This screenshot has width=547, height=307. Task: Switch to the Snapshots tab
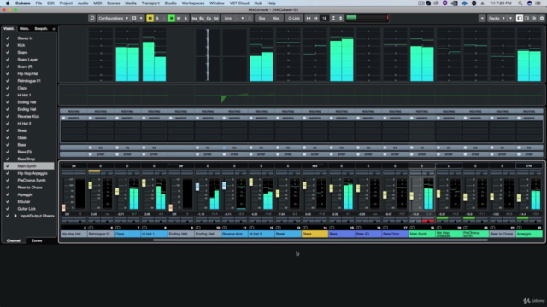[41, 28]
